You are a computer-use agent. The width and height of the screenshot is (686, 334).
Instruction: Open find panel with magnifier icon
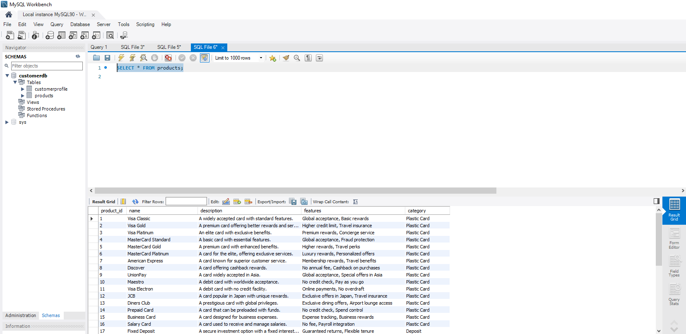297,58
